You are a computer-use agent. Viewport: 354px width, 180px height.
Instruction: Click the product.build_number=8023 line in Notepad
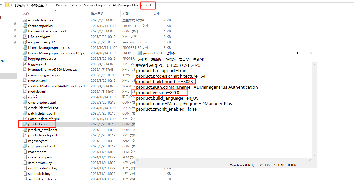point(164,82)
